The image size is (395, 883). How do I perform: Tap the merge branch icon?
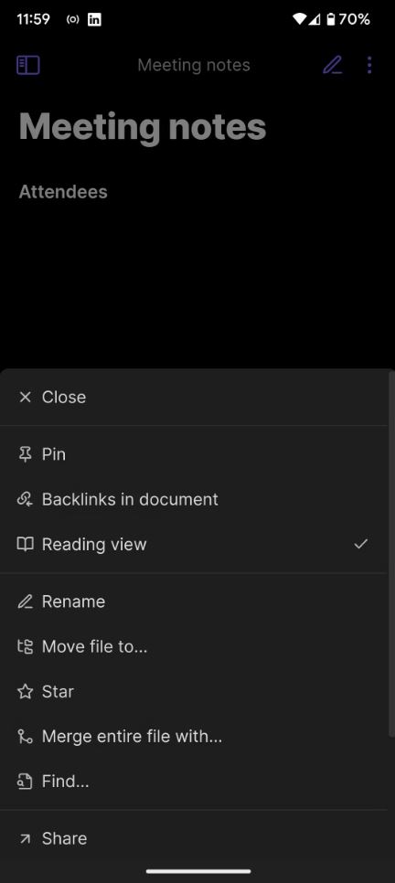coord(25,737)
